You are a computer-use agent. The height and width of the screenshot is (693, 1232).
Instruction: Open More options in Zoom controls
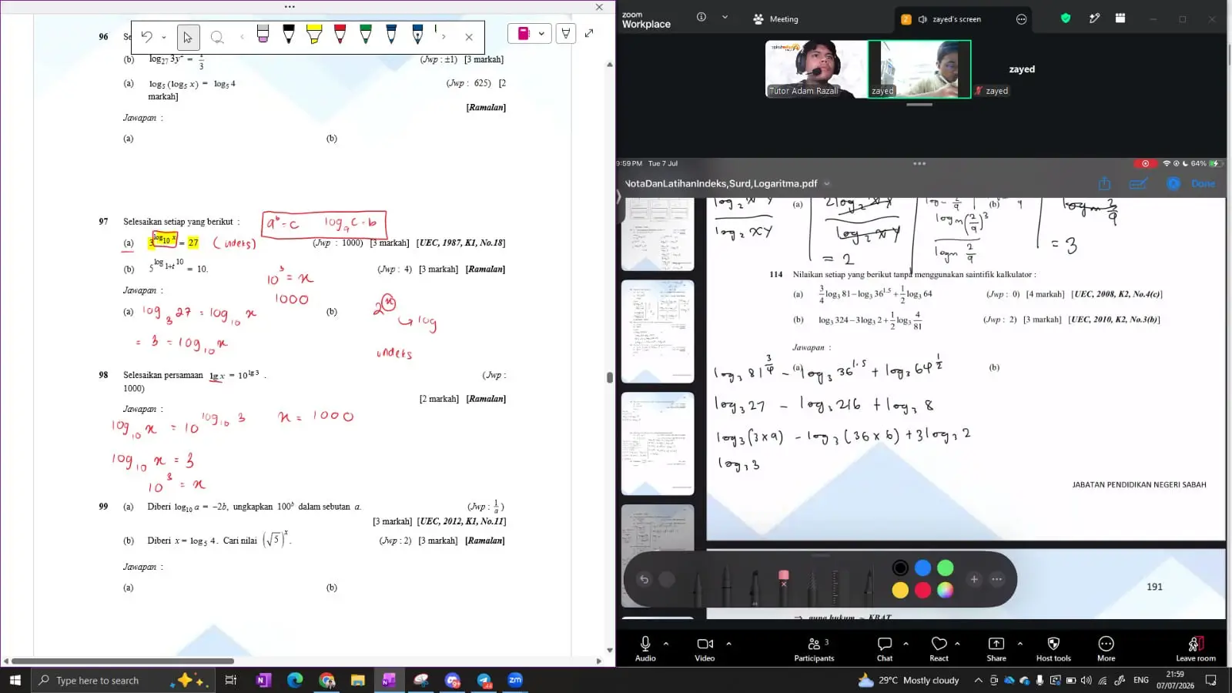pyautogui.click(x=1106, y=648)
